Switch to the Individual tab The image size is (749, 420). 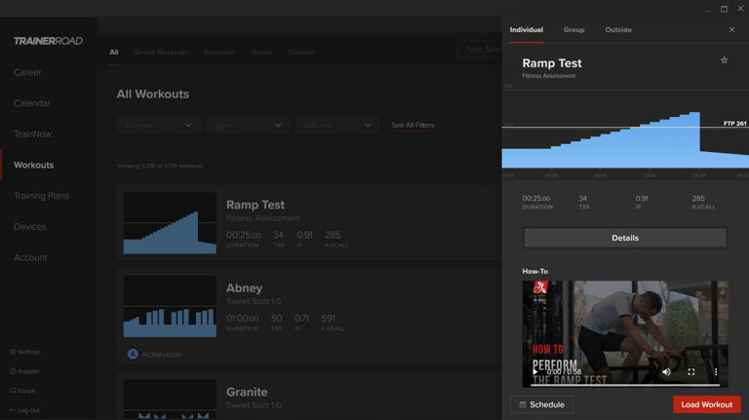coord(526,29)
